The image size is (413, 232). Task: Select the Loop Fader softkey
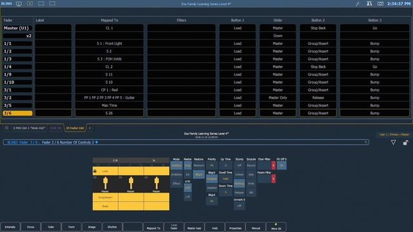coord(174,227)
